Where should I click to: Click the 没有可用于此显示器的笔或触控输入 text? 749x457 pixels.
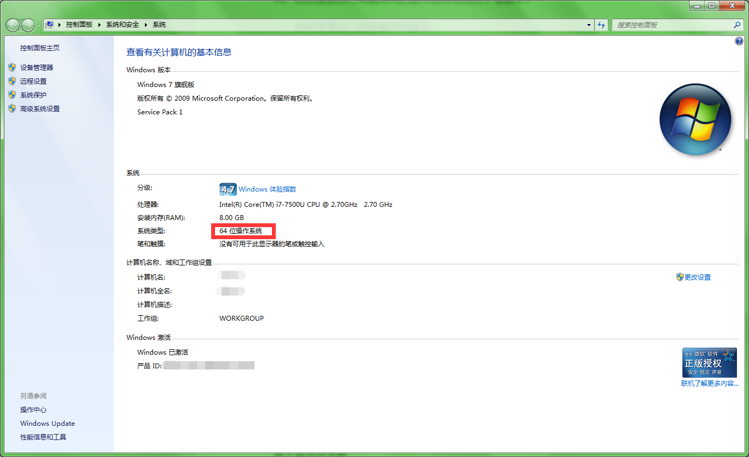click(x=272, y=244)
